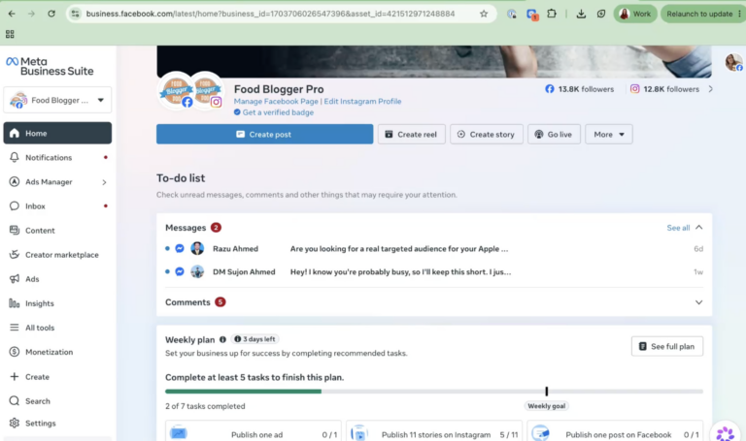Open Creator marketplace in sidebar

pos(57,255)
